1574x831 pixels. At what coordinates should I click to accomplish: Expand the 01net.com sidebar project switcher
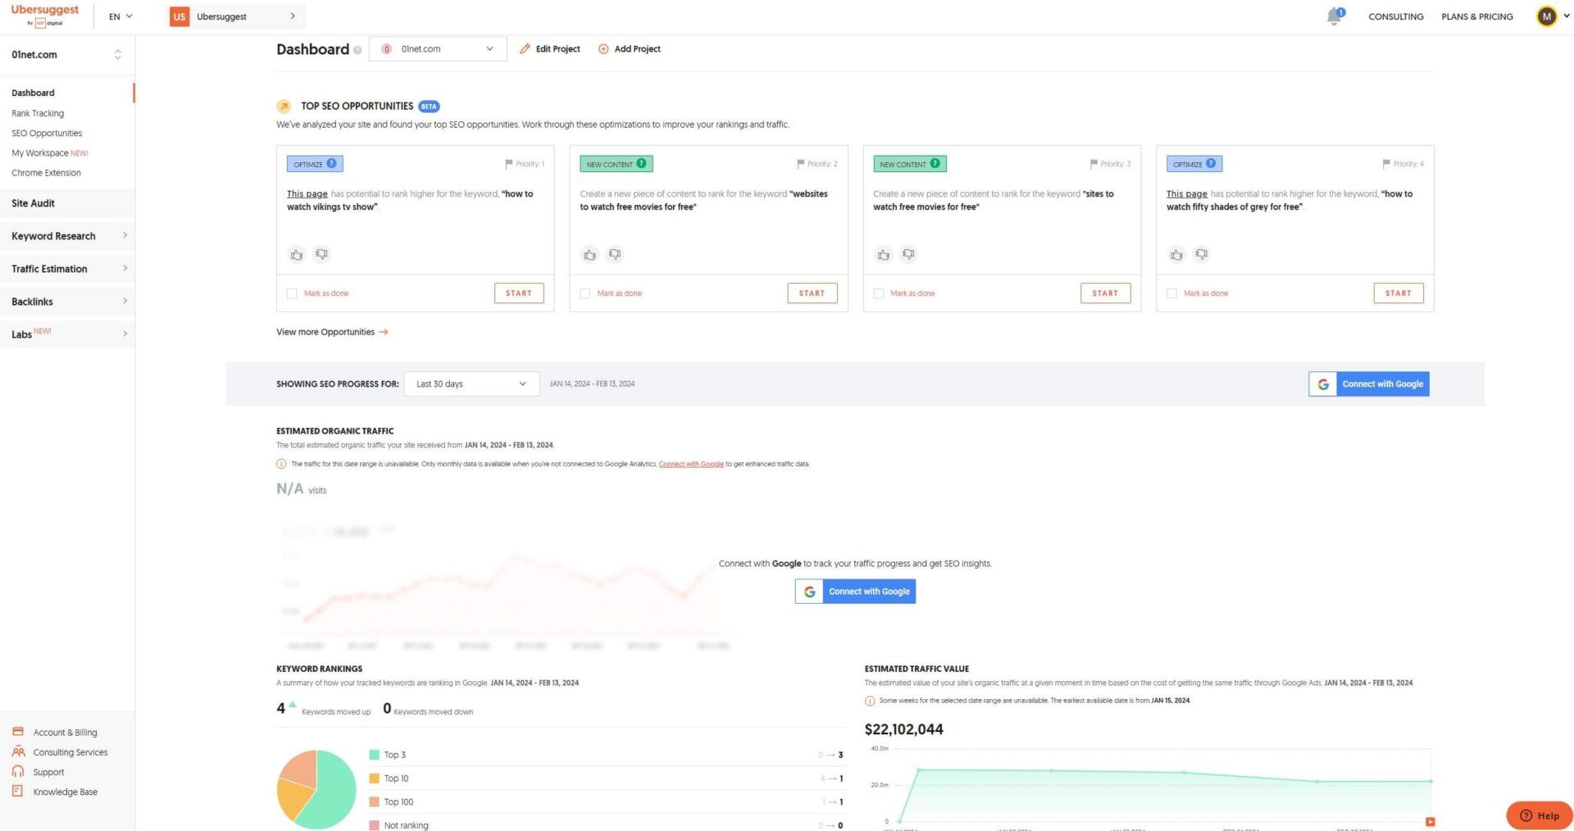pyautogui.click(x=118, y=55)
